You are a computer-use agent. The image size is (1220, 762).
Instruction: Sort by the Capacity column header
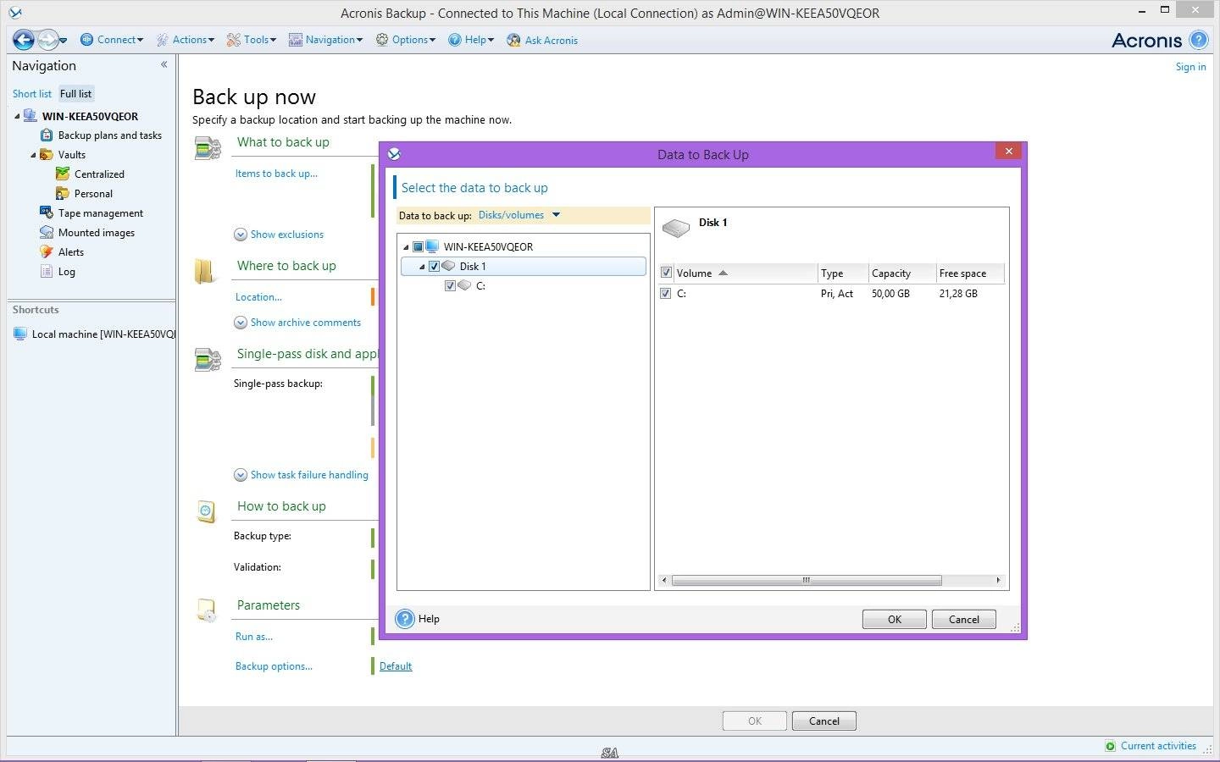(x=901, y=273)
